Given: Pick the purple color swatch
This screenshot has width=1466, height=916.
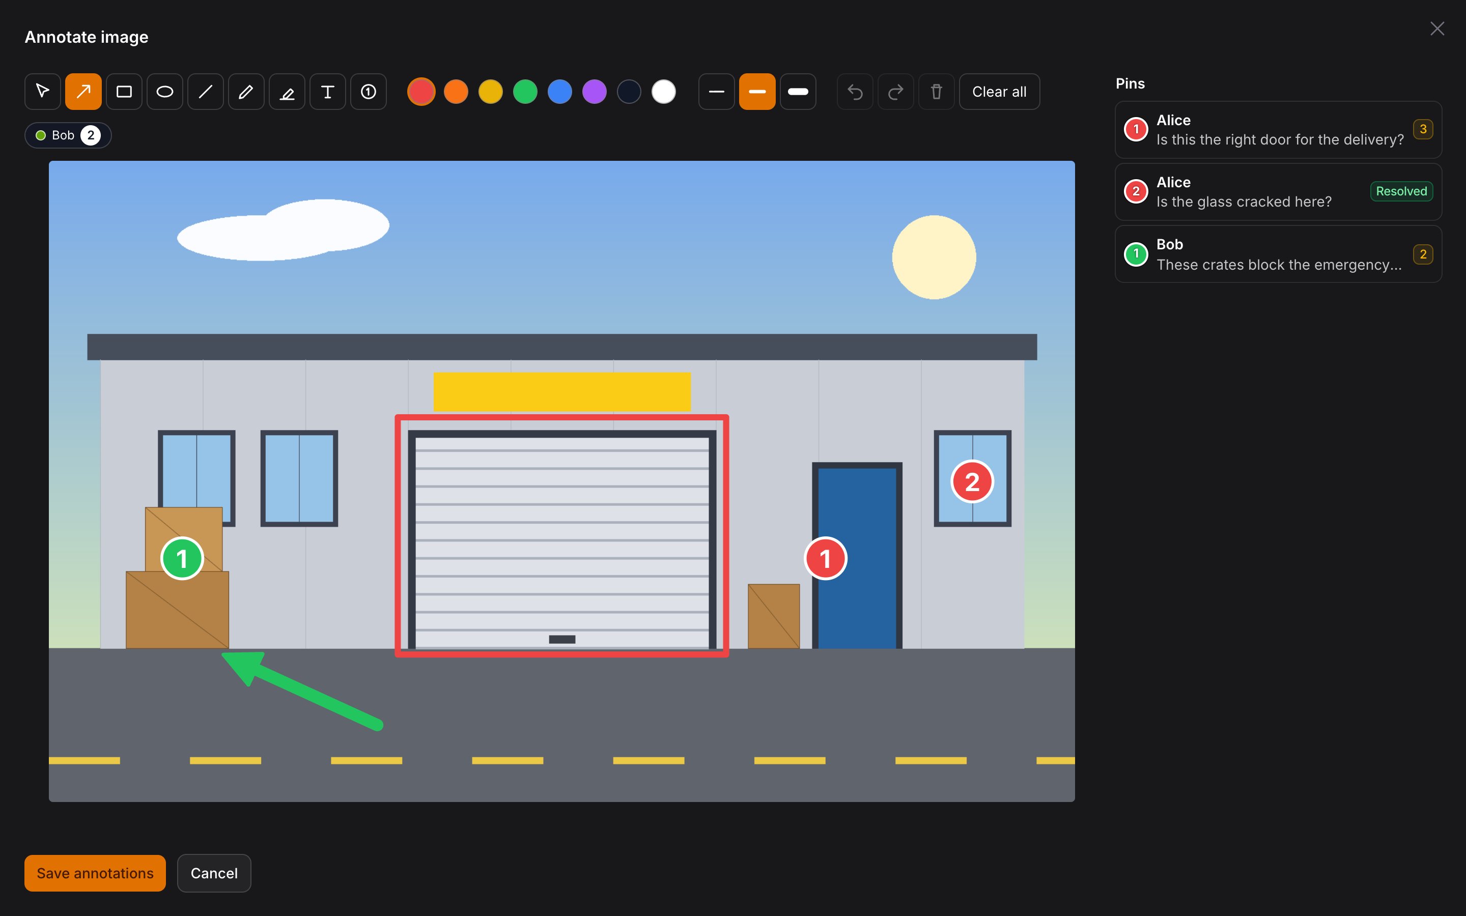Looking at the screenshot, I should point(594,92).
